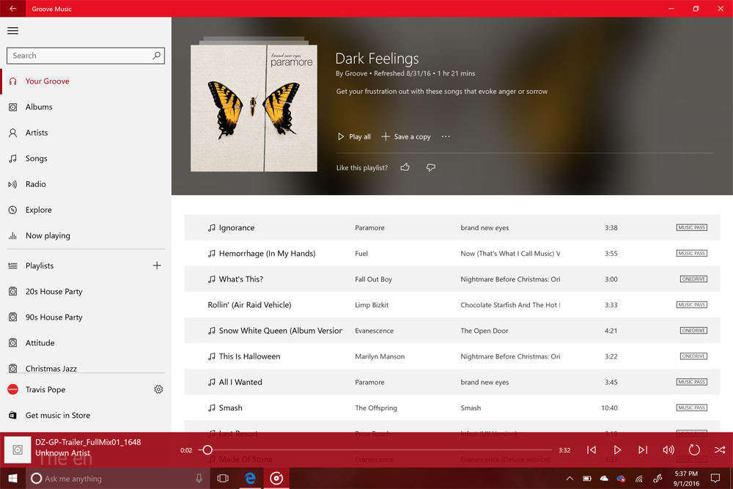733x489 pixels.
Task: Launch Microsoft Edge from the taskbar
Action: tap(250, 478)
